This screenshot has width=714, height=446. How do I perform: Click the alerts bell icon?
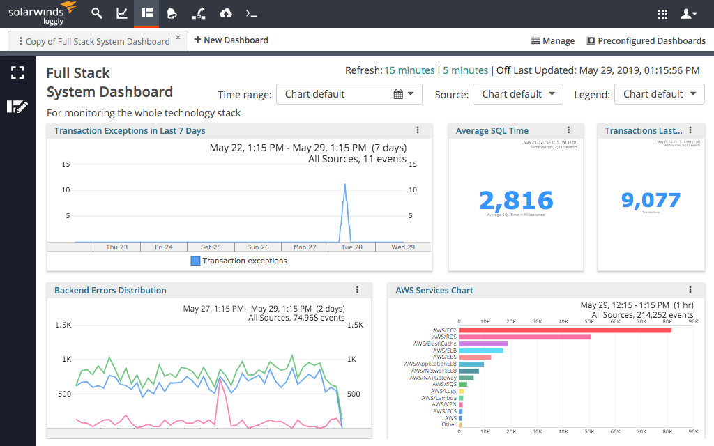pyautogui.click(x=172, y=13)
